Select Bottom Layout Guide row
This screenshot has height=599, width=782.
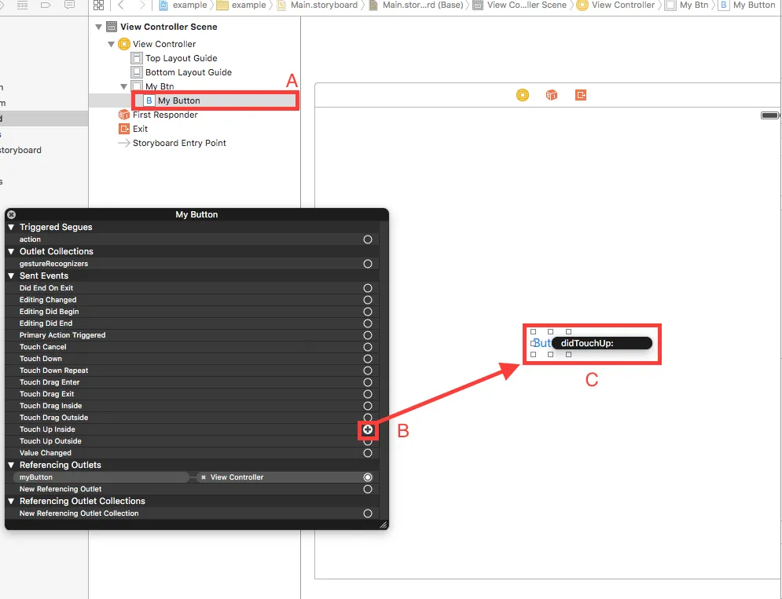pos(194,71)
